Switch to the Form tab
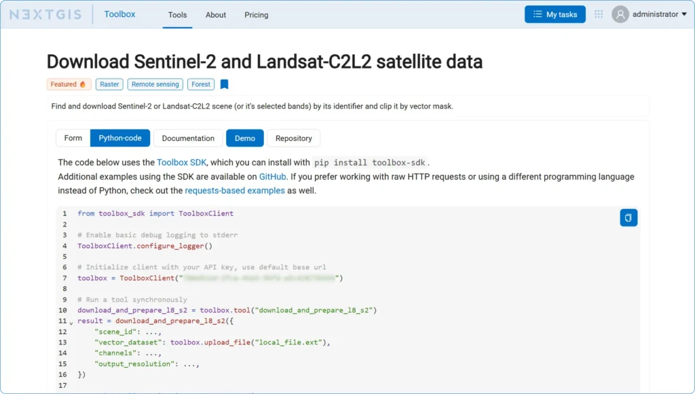This screenshot has width=695, height=394. coord(73,138)
